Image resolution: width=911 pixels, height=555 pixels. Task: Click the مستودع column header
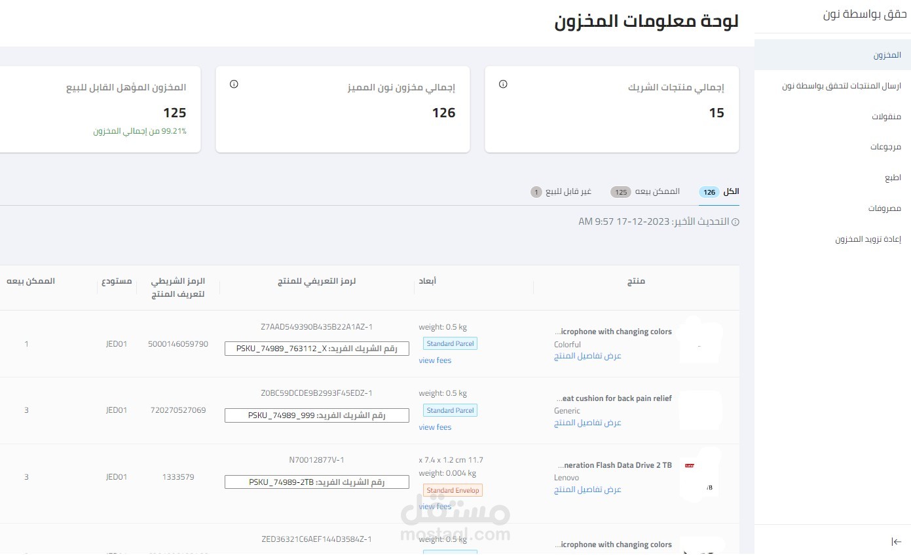[117, 281]
